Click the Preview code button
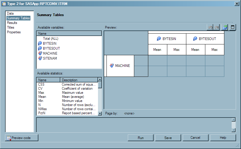This screenshot has height=149, width=241. [x=22, y=138]
